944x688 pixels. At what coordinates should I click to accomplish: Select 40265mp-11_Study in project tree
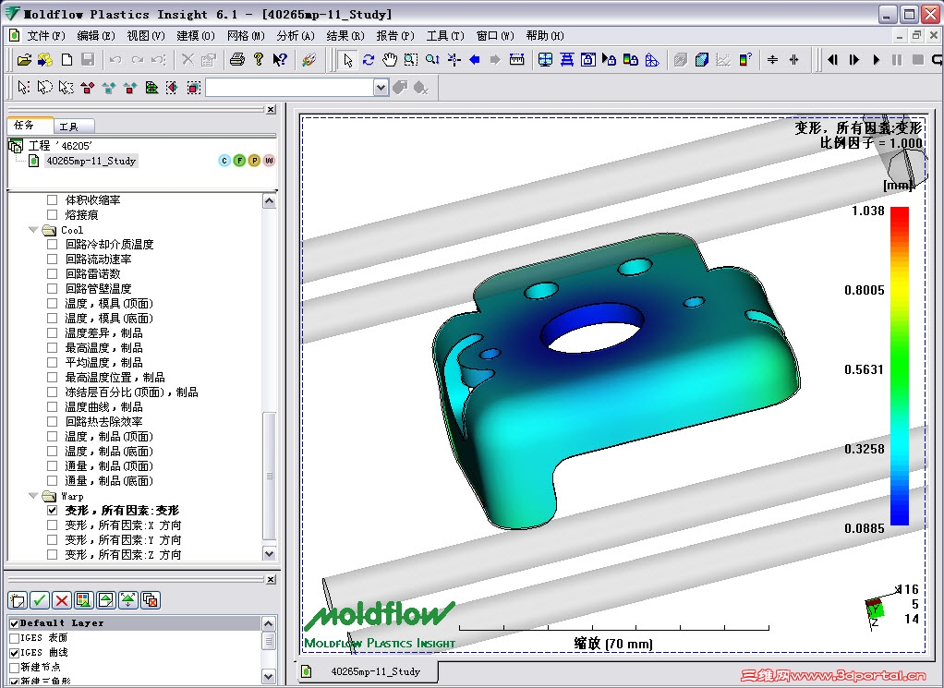click(x=91, y=161)
